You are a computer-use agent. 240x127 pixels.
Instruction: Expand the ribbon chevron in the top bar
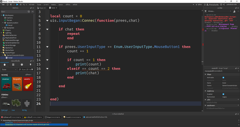(x=193, y=5)
